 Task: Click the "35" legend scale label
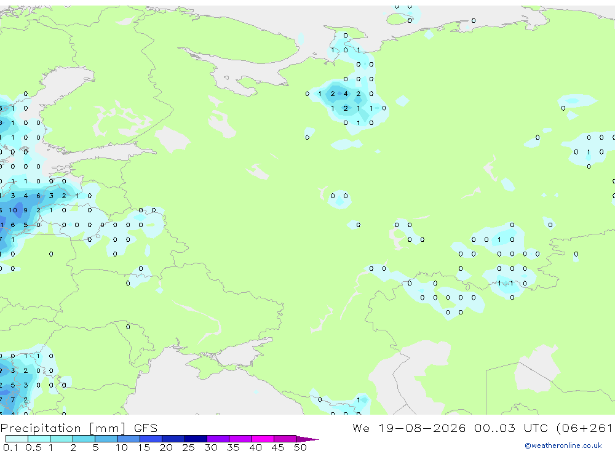coord(233,447)
